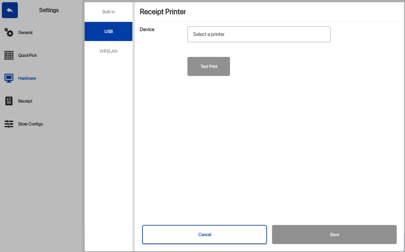
Task: Click the QuickPick grid icon
Action: [x=9, y=55]
